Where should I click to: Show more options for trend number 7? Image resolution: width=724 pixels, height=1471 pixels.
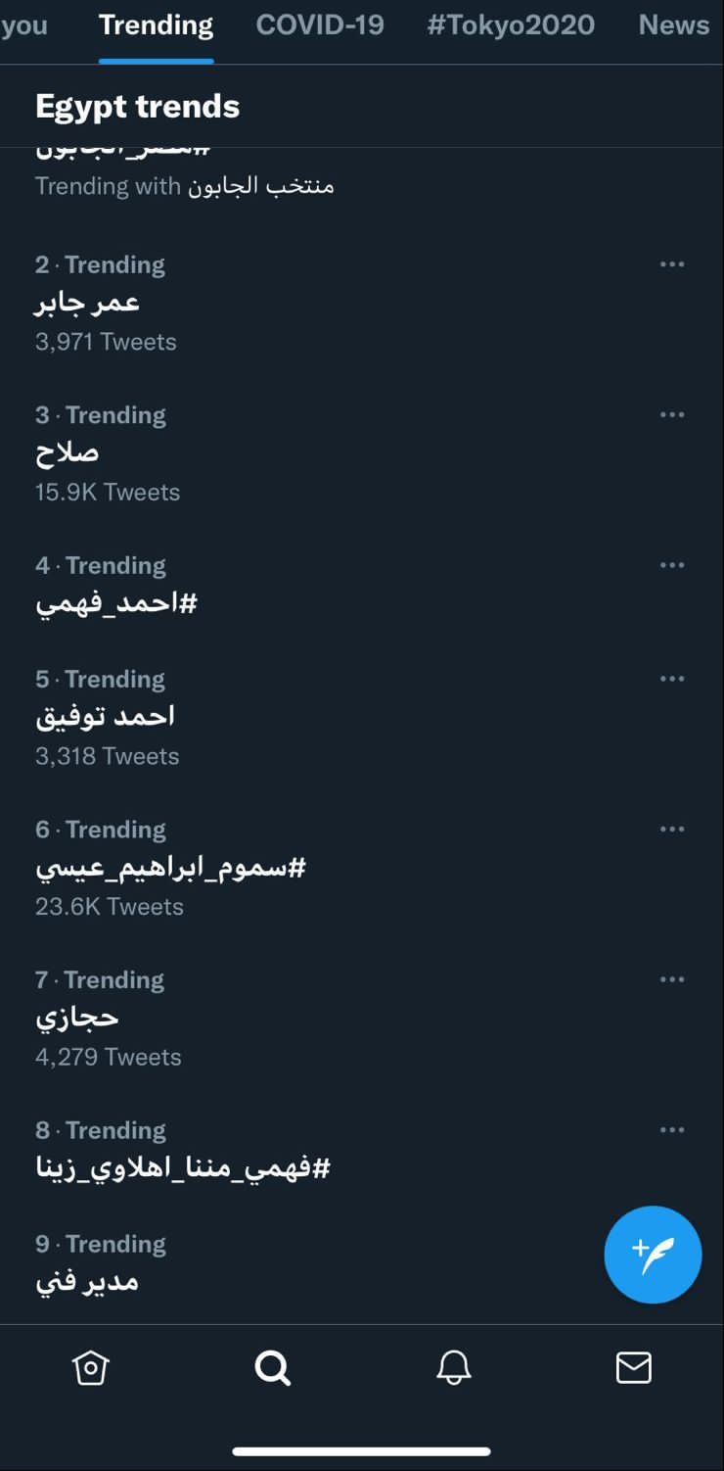(672, 979)
